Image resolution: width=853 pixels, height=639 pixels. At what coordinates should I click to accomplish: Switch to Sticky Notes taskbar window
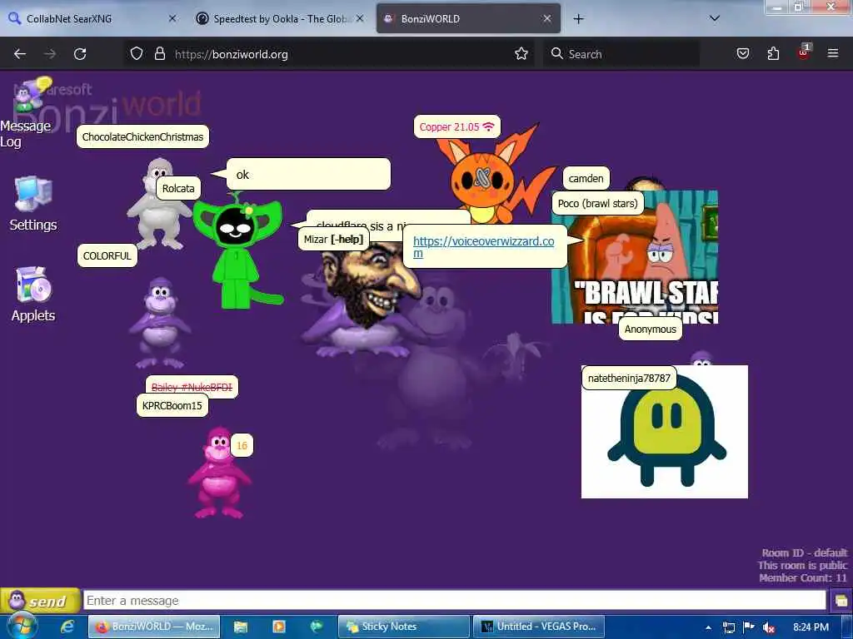[x=404, y=627]
